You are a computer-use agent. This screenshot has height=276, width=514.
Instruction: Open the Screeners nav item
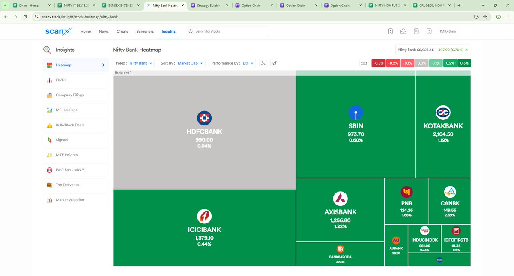click(145, 31)
